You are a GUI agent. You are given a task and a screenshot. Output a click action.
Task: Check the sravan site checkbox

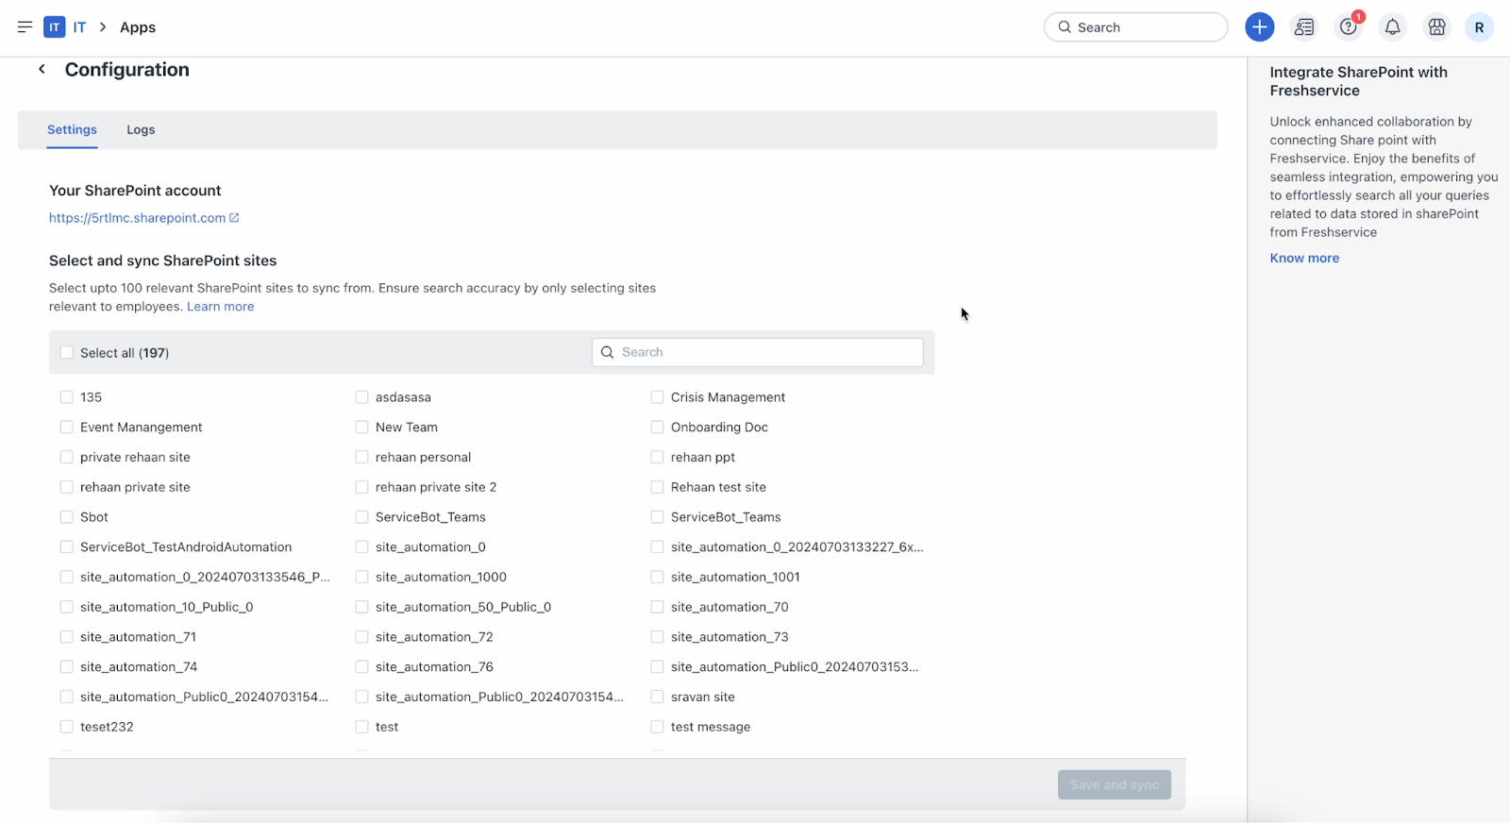point(657,697)
